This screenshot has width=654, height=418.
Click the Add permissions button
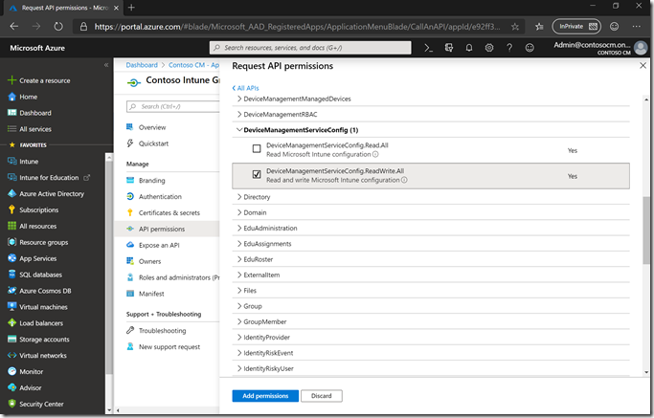tap(265, 396)
